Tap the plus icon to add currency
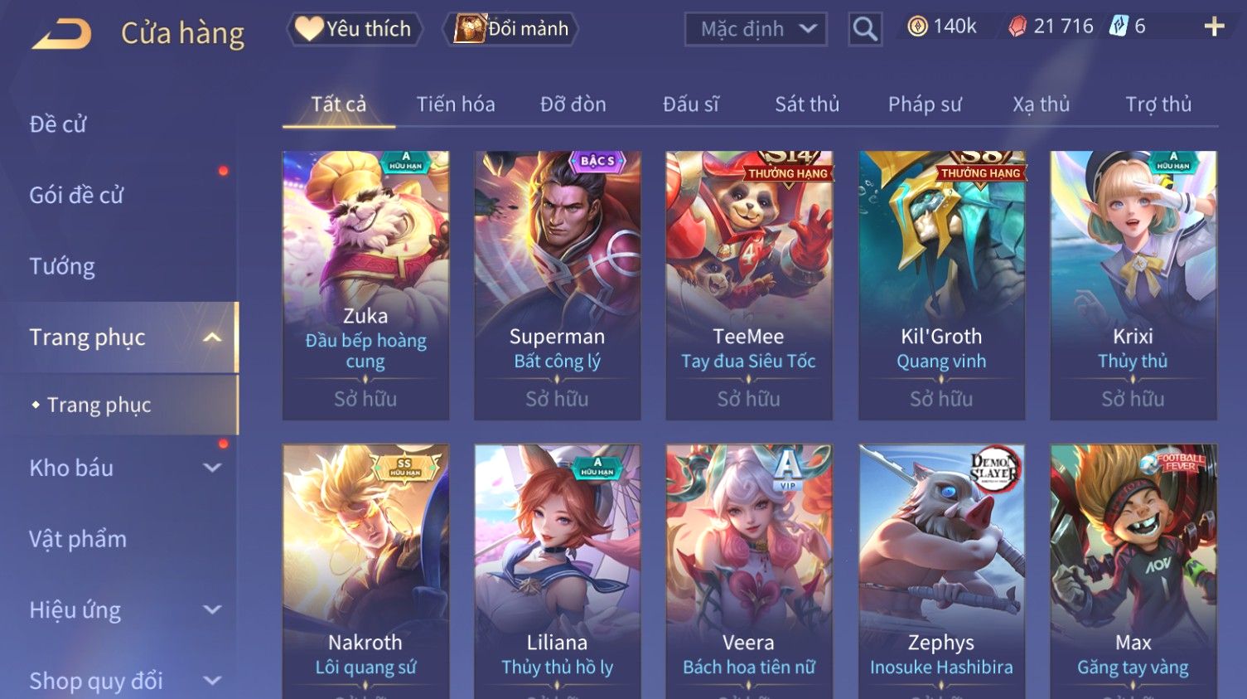Viewport: 1247px width, 699px height. tap(1214, 27)
